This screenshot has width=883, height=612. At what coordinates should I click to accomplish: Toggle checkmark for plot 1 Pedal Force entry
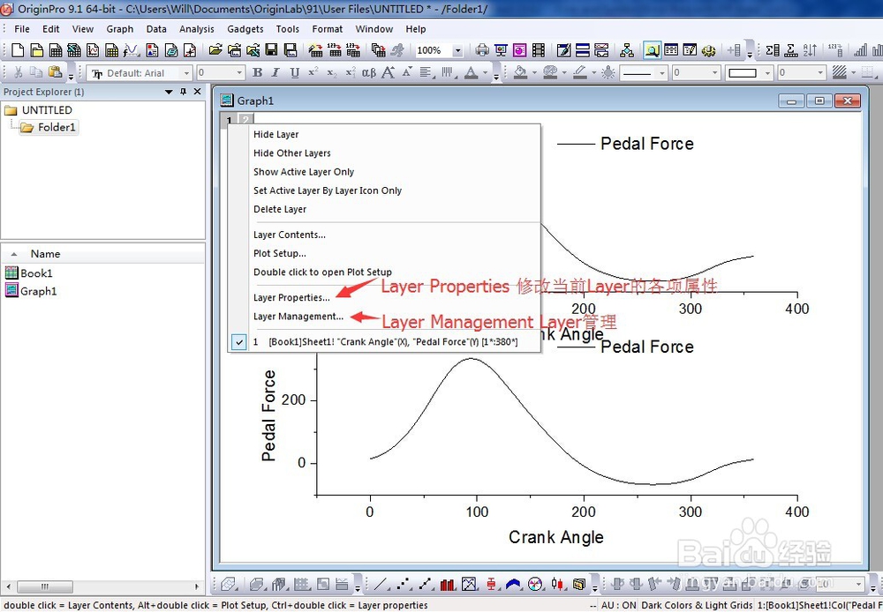239,341
